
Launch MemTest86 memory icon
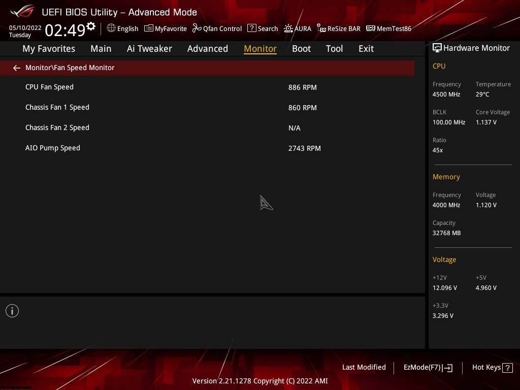(x=370, y=28)
